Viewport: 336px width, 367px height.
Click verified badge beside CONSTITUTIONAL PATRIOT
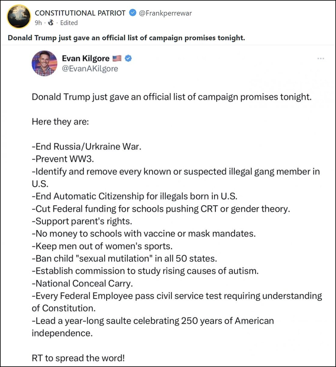tap(132, 13)
